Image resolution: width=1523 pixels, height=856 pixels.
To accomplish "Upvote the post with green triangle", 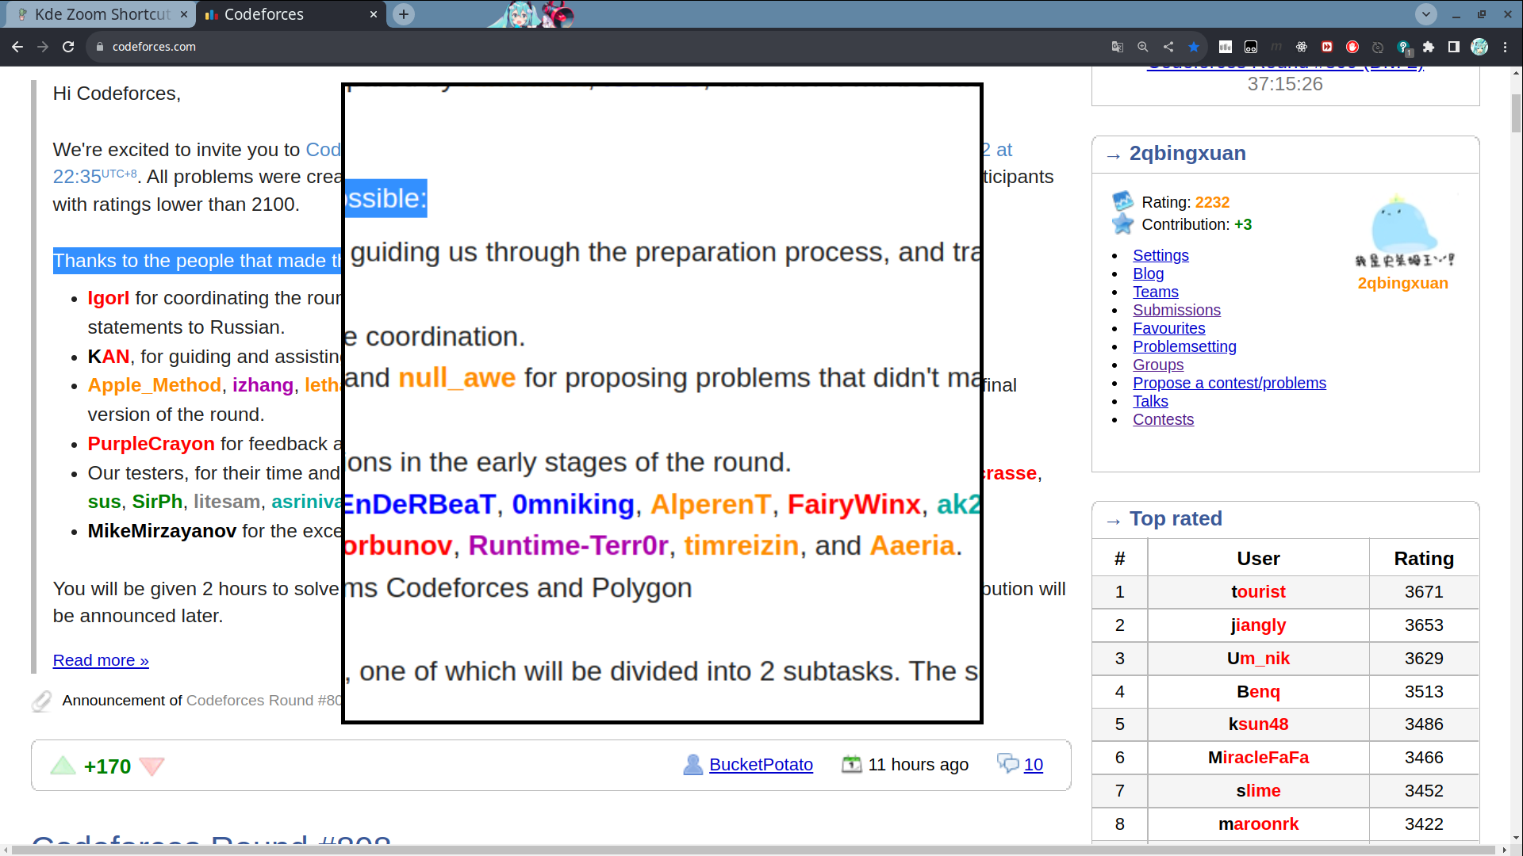I will tap(63, 766).
